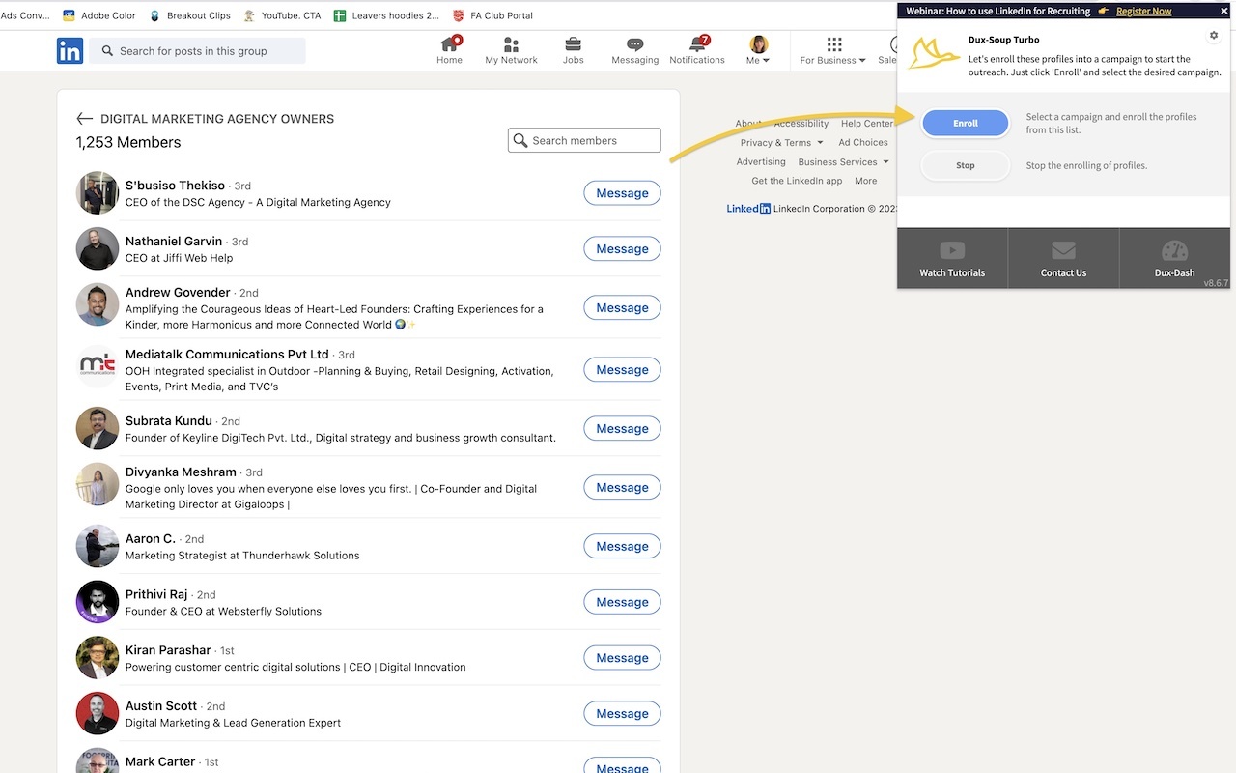The height and width of the screenshot is (773, 1236).
Task: Open Prithivi Raj's profile photo
Action: pos(98,603)
